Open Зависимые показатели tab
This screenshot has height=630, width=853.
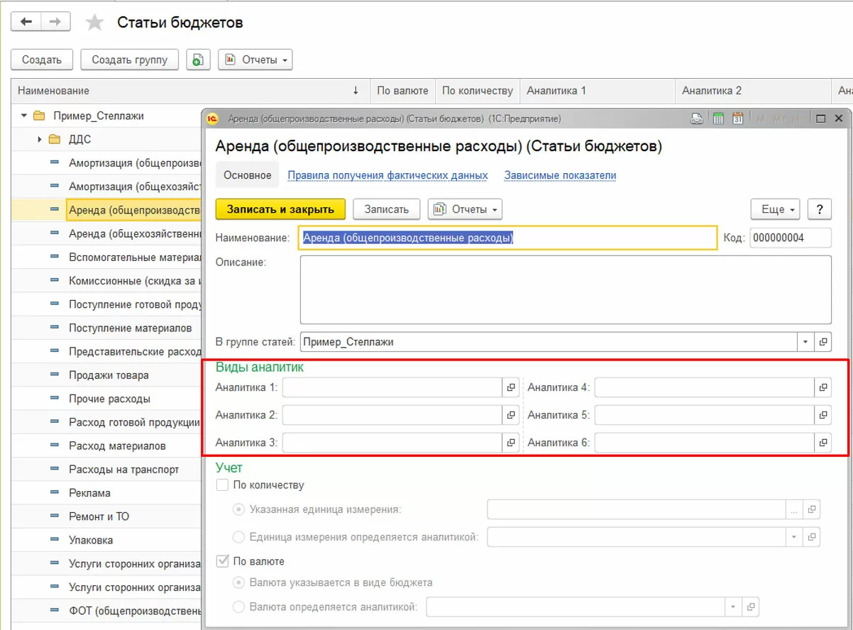click(x=560, y=175)
